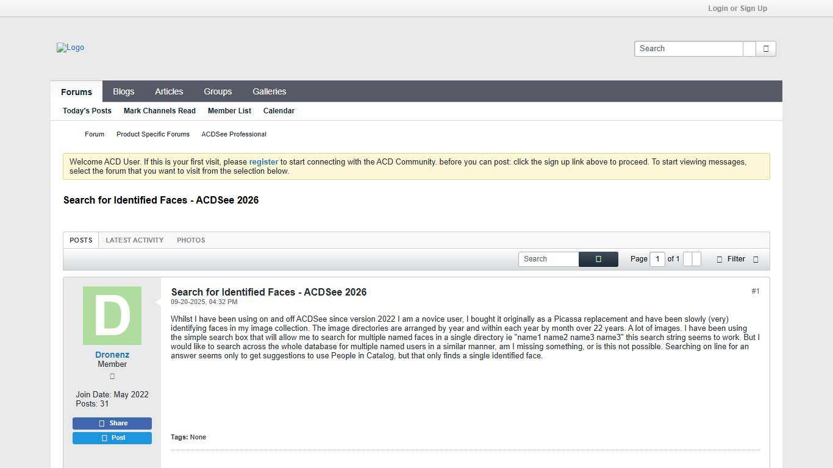
Task: Open the Dronenz username profile link
Action: click(112, 355)
